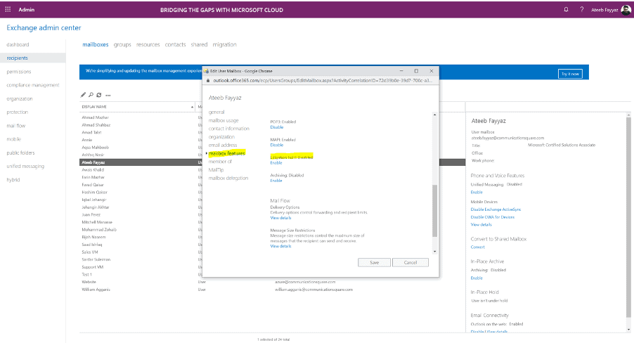Sort by the DISPLAY NAME column arrow
The image size is (634, 343).
coord(192,107)
